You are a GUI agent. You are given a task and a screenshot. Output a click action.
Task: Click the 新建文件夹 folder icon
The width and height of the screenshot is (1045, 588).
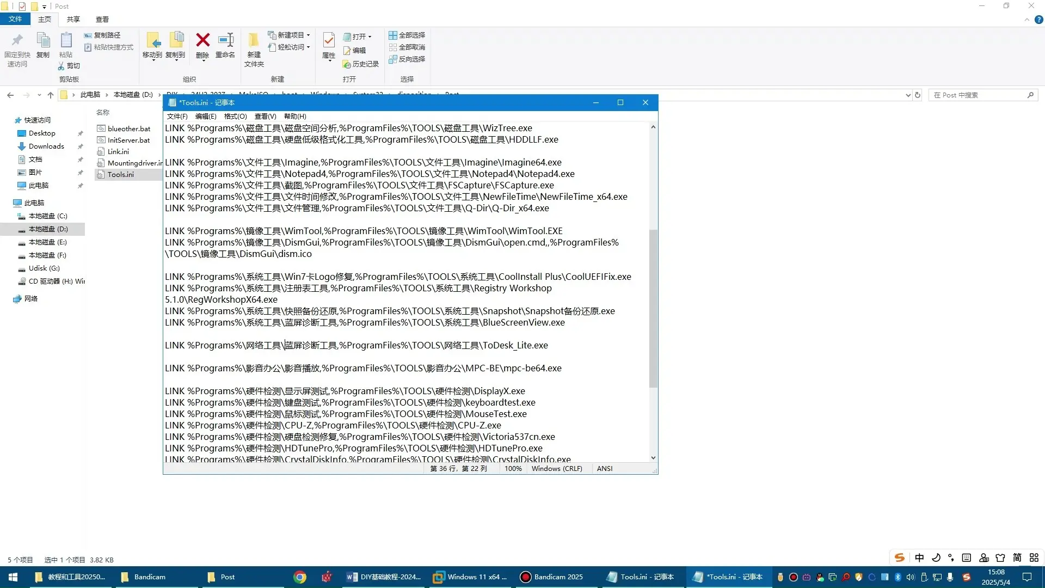point(254,40)
